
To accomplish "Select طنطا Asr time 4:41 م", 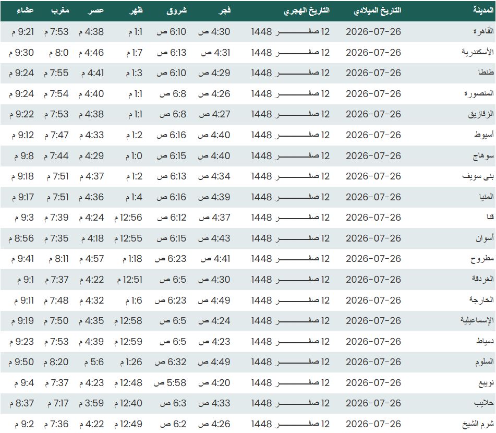I will coord(92,73).
